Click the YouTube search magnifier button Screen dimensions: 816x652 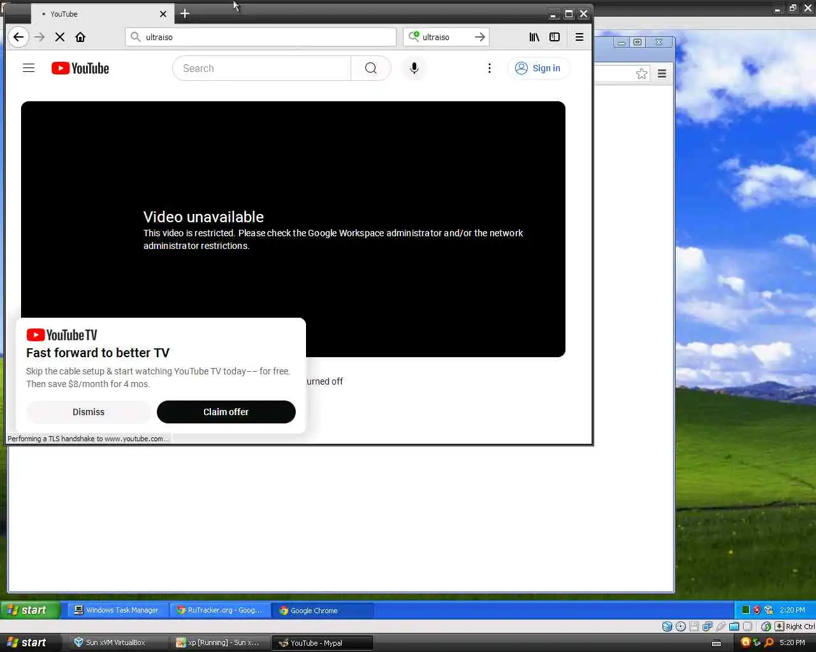click(370, 68)
